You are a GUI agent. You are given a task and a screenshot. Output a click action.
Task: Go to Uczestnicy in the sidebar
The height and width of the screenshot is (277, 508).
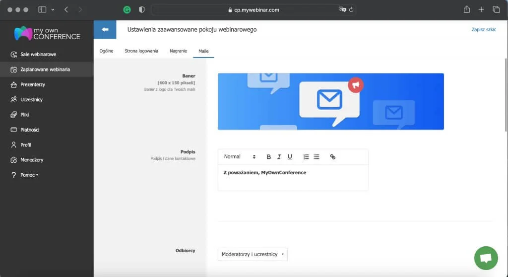point(31,100)
